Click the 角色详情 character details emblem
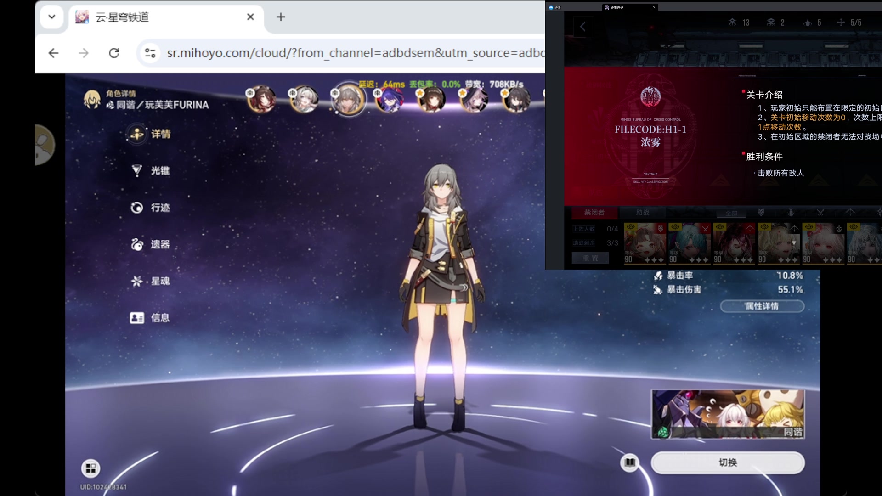Image resolution: width=882 pixels, height=496 pixels. pyautogui.click(x=92, y=99)
